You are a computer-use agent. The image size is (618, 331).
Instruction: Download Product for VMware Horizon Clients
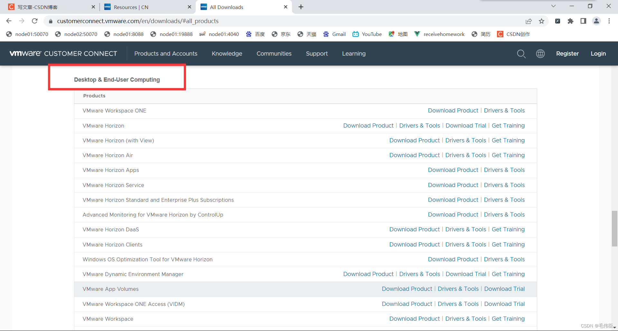tap(414, 245)
